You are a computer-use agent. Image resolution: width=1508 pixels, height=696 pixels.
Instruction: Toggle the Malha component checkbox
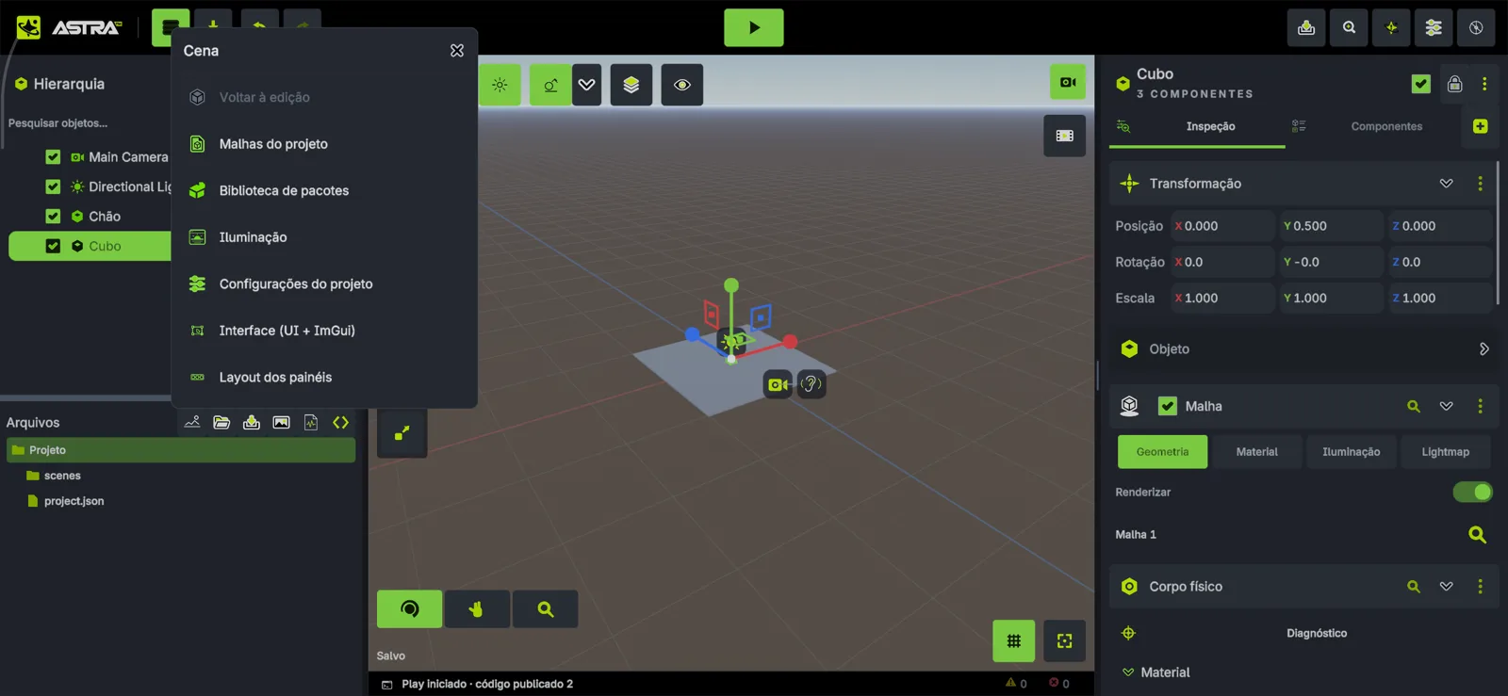pyautogui.click(x=1167, y=406)
